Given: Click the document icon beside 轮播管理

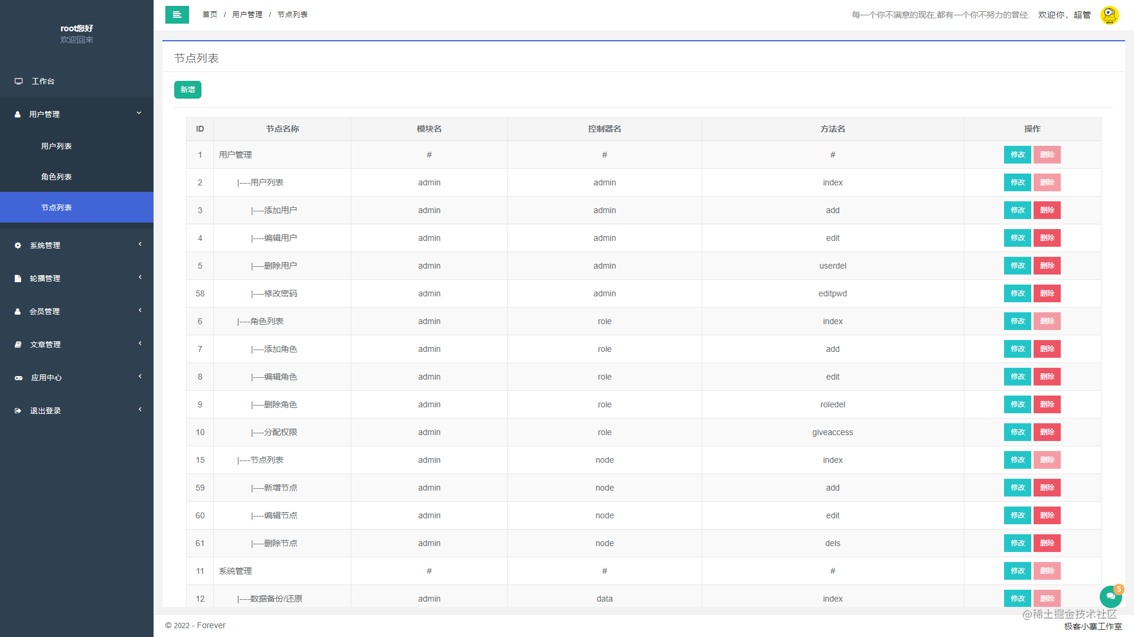Looking at the screenshot, I should (x=18, y=279).
